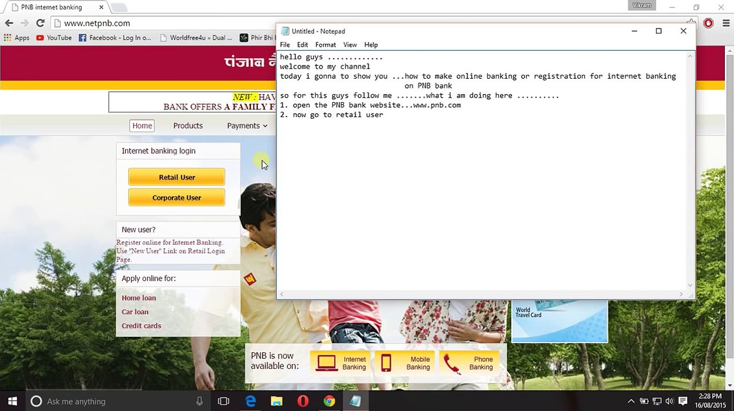The image size is (734, 411).
Task: Open Task View from the taskbar
Action: click(224, 401)
